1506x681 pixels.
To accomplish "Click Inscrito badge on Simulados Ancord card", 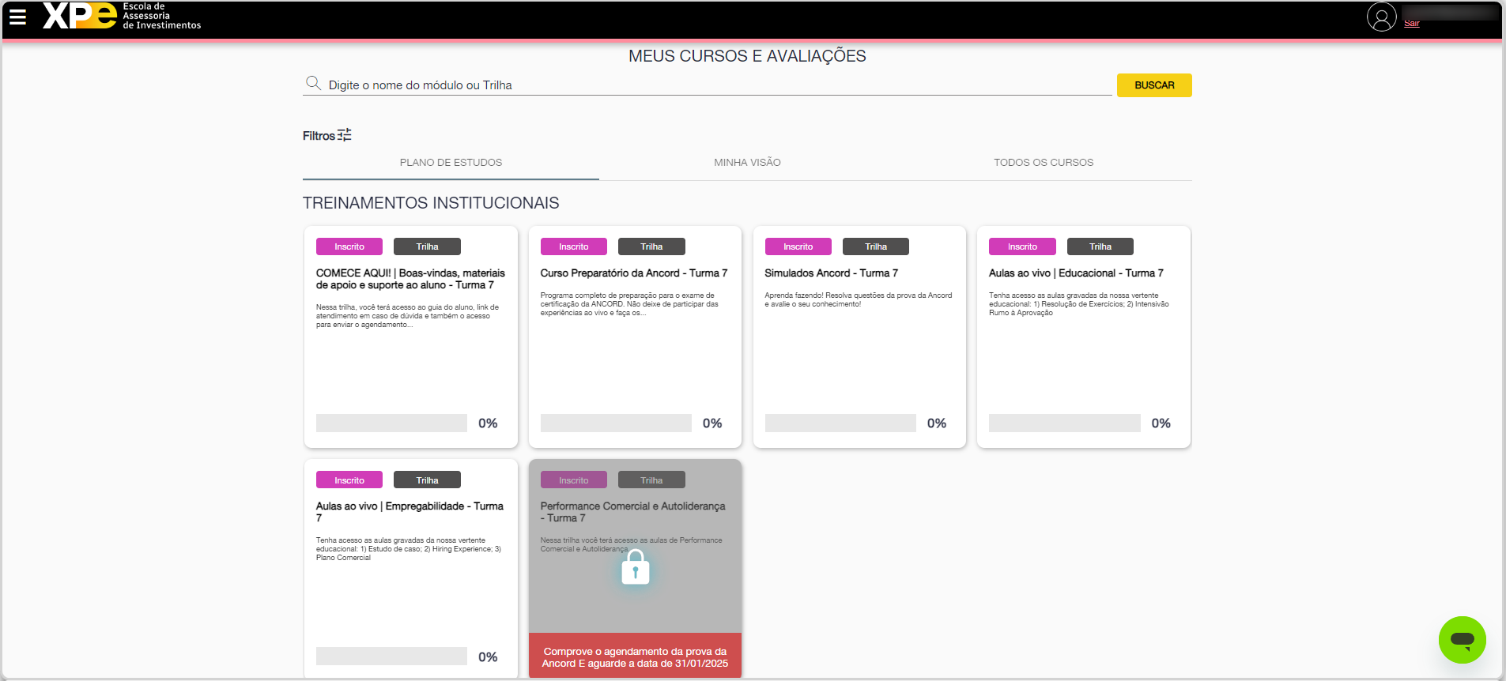I will (x=798, y=246).
